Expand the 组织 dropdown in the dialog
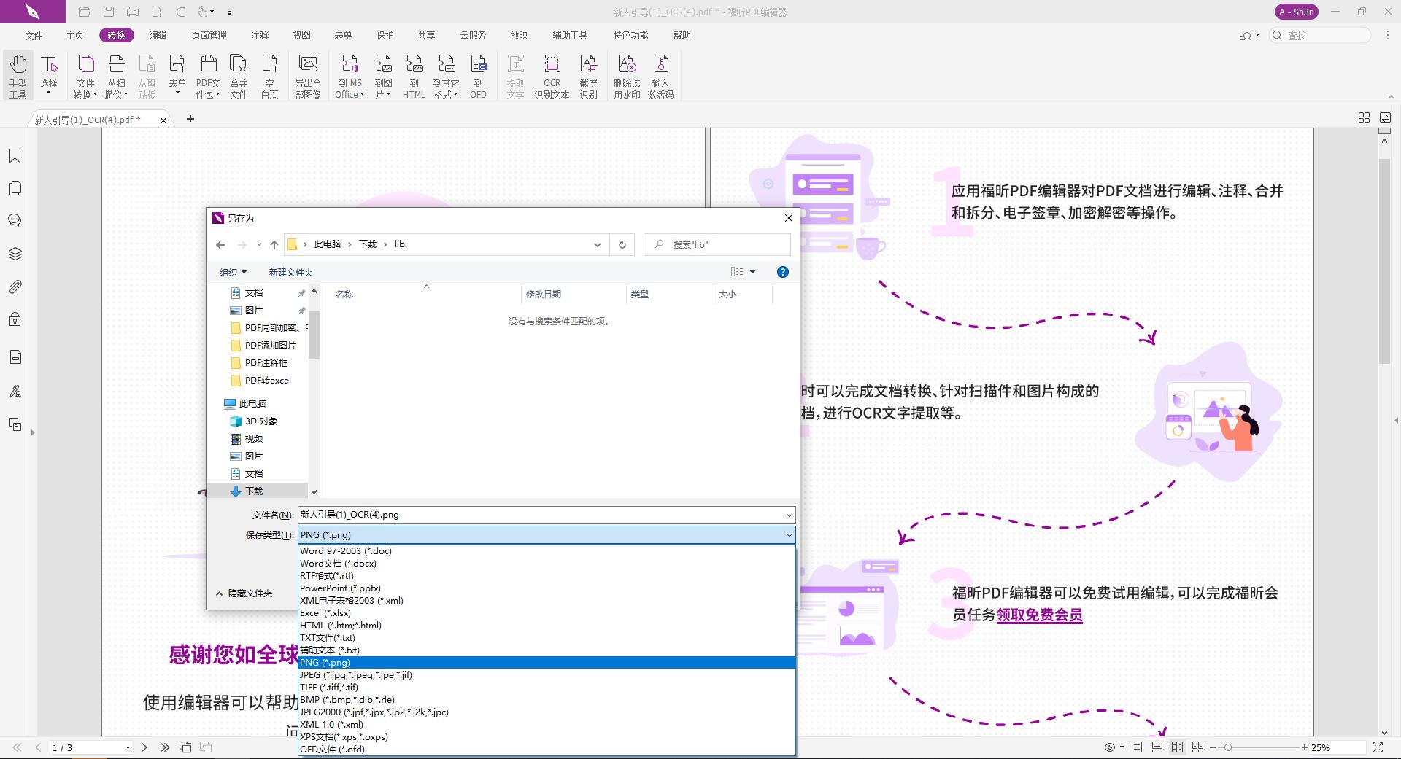 232,271
